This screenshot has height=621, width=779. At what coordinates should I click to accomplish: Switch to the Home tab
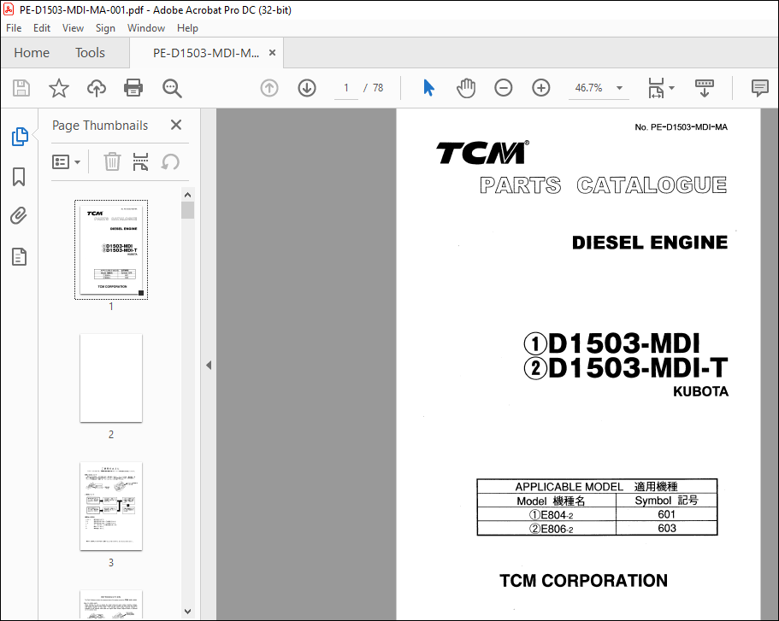tap(32, 53)
